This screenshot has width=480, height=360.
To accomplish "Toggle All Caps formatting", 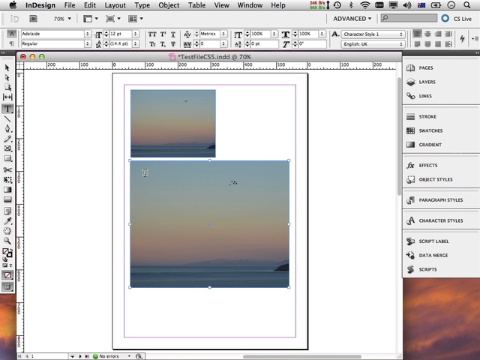I will [152, 34].
